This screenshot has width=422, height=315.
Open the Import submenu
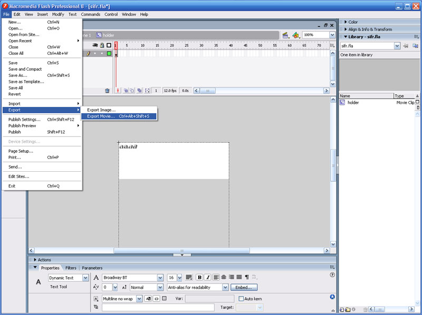pyautogui.click(x=42, y=103)
